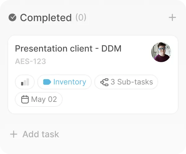Click the May 02 date text

pos(44,99)
